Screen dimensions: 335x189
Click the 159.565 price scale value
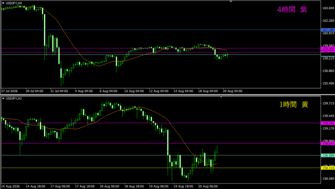coord(328,46)
